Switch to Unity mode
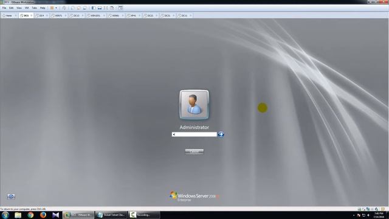The image size is (389, 219). point(112,8)
